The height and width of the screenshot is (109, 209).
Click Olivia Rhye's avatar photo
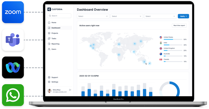(x=50, y=91)
